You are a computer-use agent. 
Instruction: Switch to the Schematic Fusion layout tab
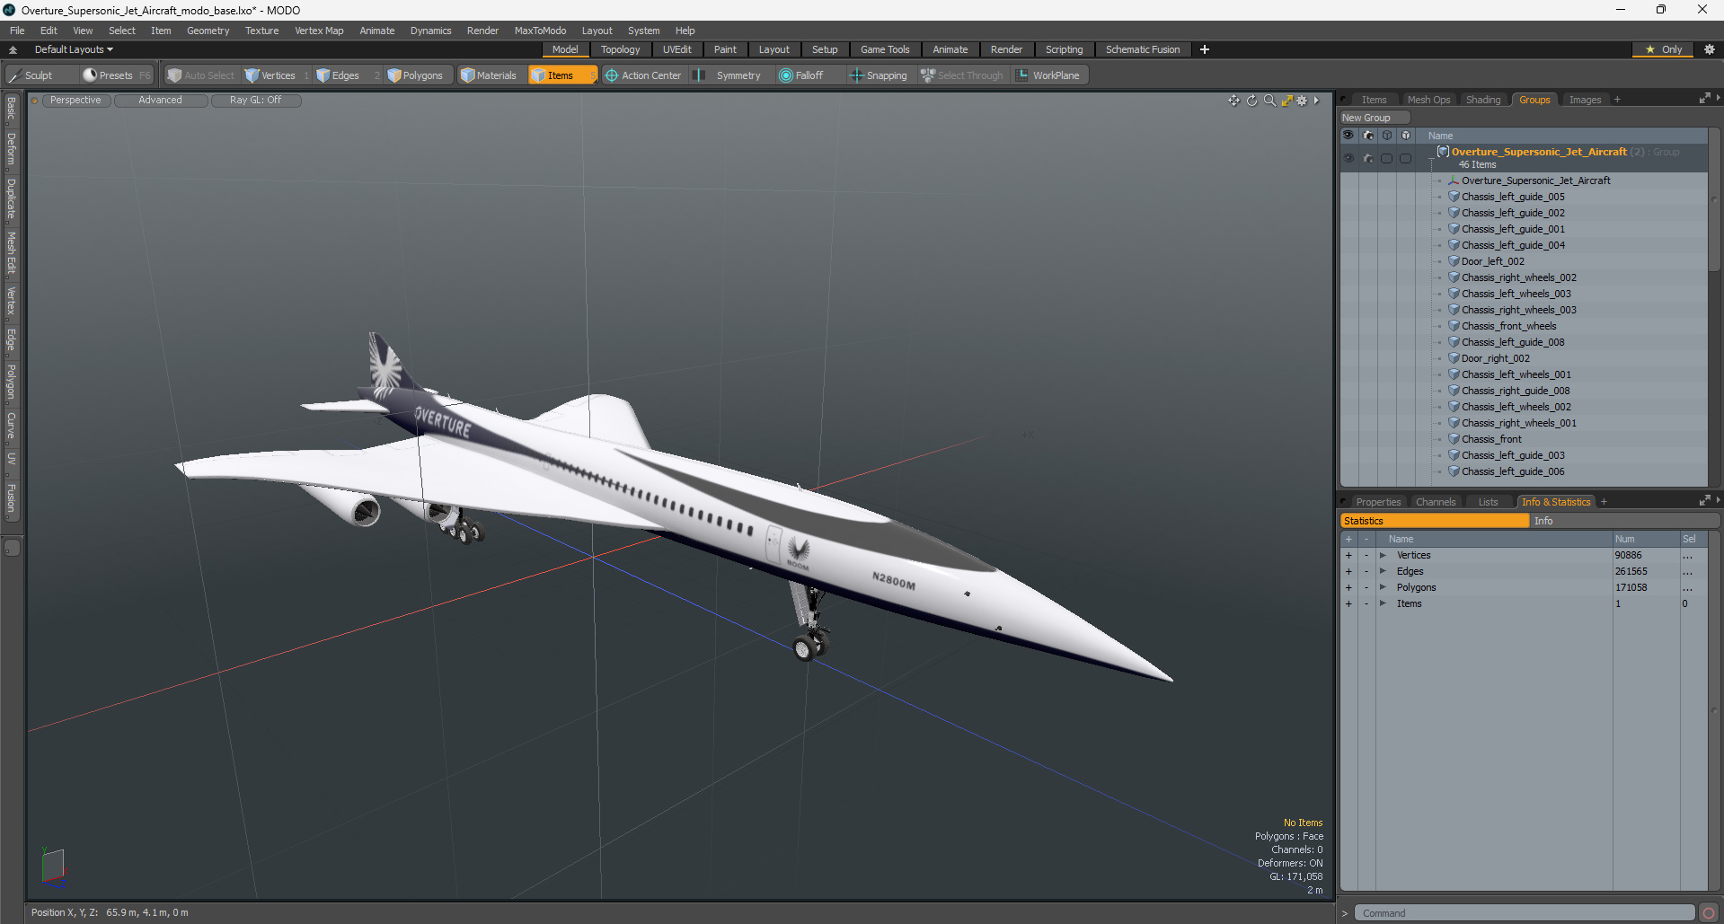point(1143,49)
